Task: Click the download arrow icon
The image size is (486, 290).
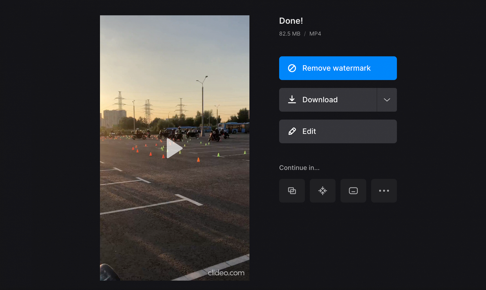Action: coord(292,99)
